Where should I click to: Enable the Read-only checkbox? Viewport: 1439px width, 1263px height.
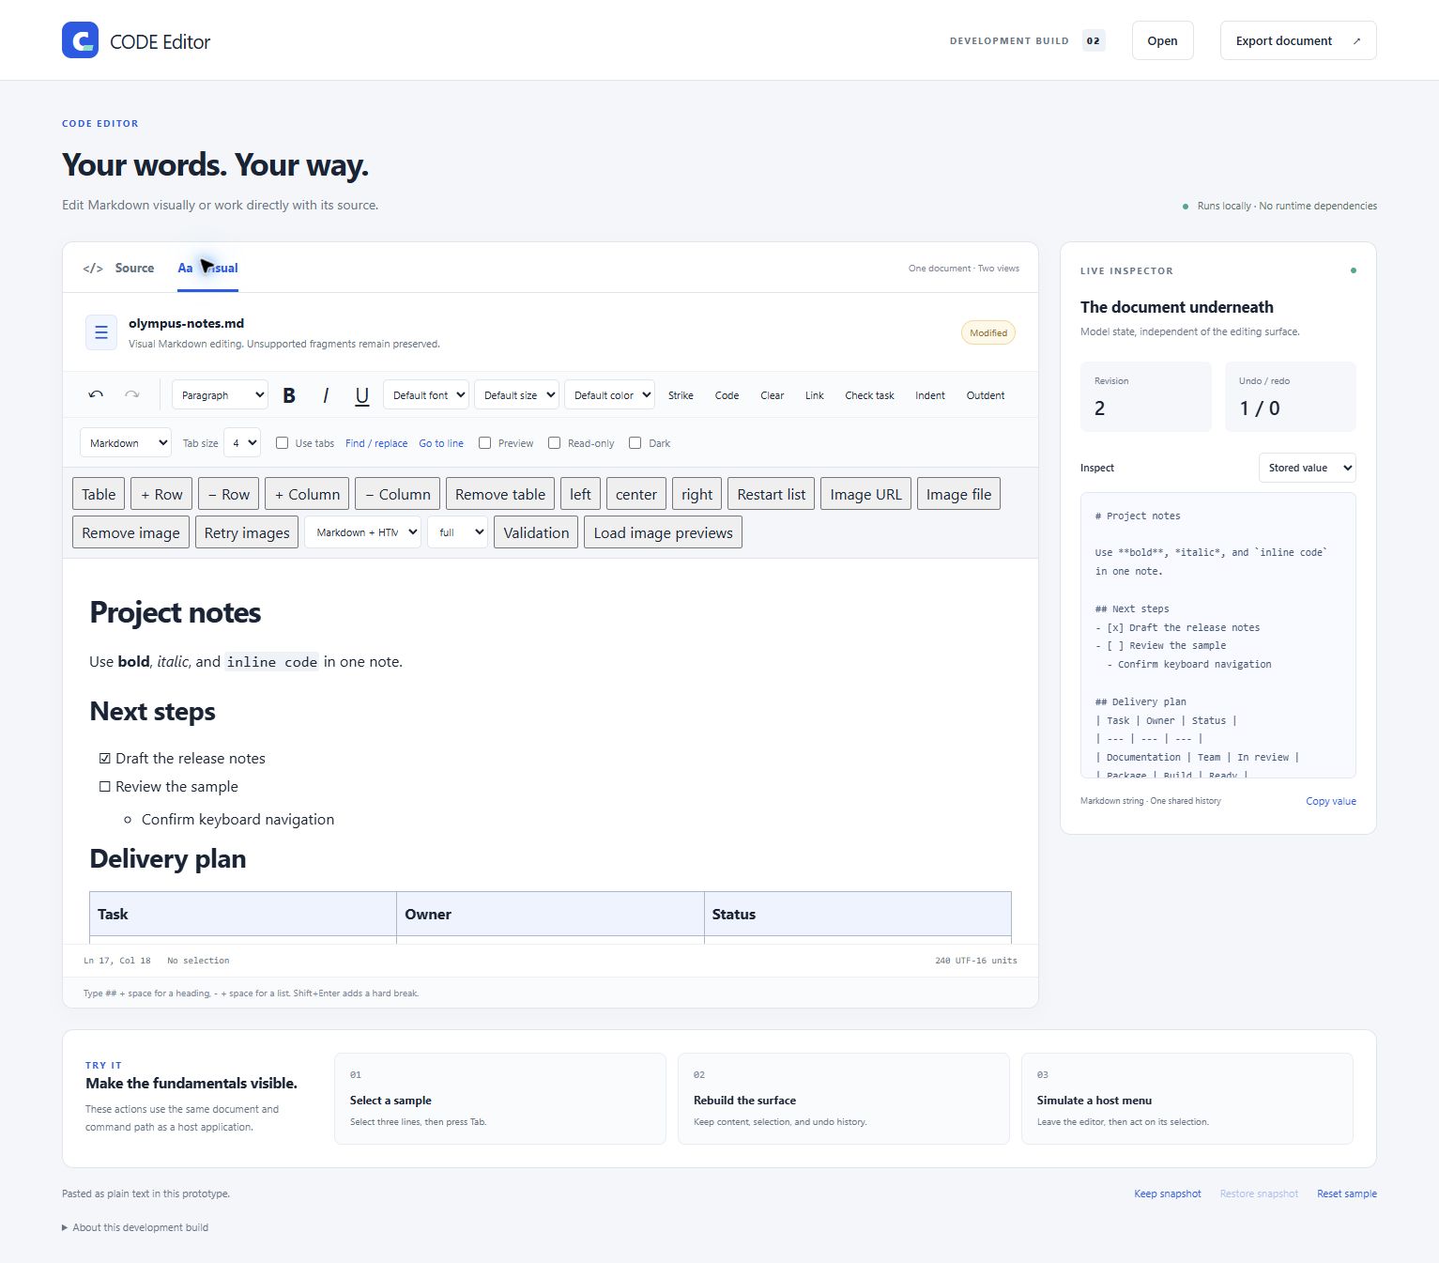point(554,443)
